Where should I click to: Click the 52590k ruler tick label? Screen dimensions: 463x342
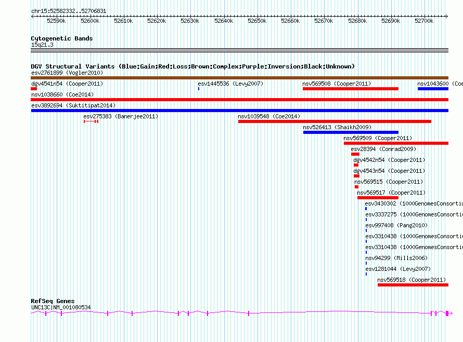click(x=56, y=21)
